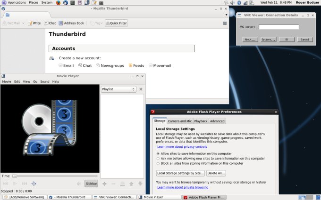This screenshot has width=321, height=200.
Task: Switch to the Camera and Mic tab
Action: (179, 121)
